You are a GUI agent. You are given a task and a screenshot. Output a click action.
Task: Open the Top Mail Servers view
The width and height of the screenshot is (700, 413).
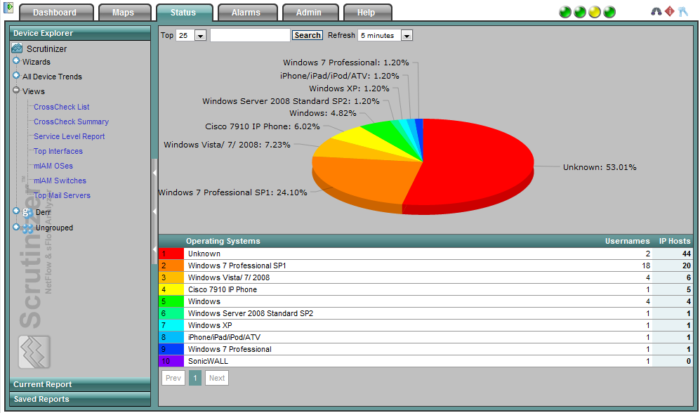click(62, 195)
